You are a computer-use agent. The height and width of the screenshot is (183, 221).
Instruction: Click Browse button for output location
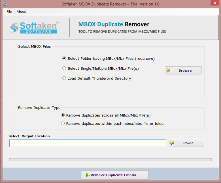tap(186, 143)
